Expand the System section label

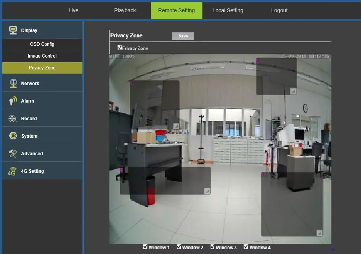[x=29, y=136]
